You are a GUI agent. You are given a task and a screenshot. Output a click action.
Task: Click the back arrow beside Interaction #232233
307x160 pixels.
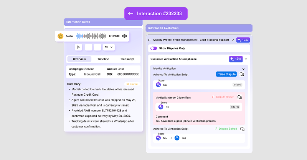click(x=130, y=13)
